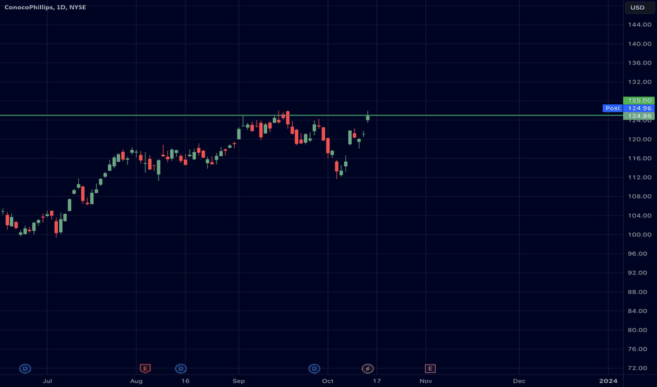This screenshot has height=387, width=657.
Task: Click the Sep date label
Action: [x=239, y=381]
